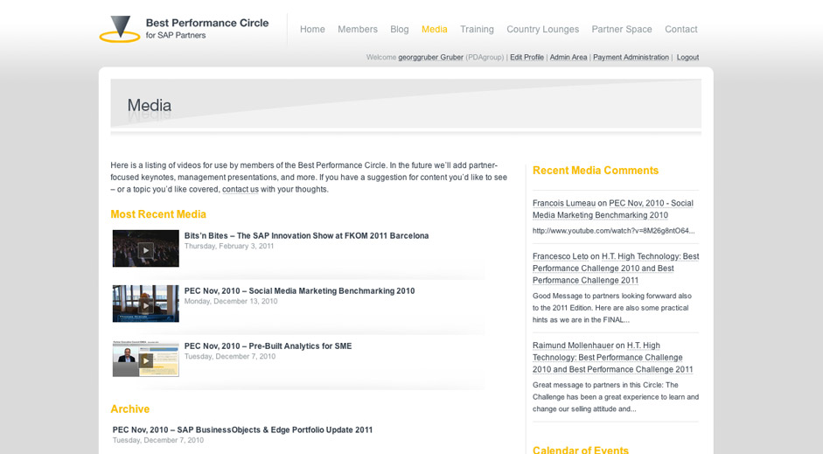The image size is (823, 454).
Task: Open commenter Francesco Leto's link
Action: point(560,256)
